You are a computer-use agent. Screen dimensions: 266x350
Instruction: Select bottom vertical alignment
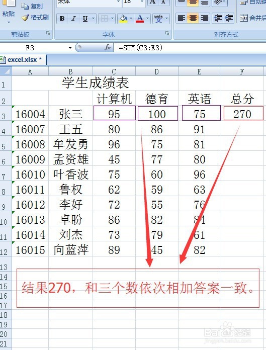coord(205,3)
